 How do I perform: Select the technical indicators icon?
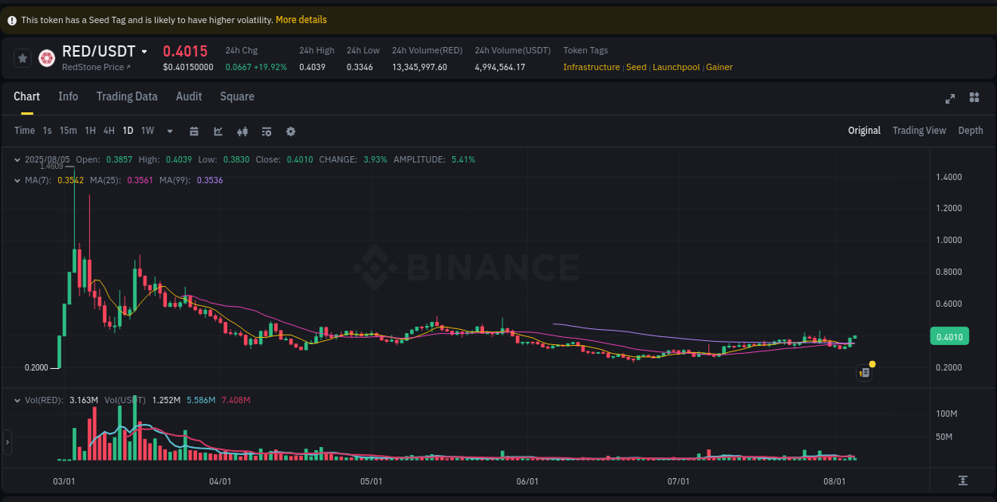coord(242,131)
